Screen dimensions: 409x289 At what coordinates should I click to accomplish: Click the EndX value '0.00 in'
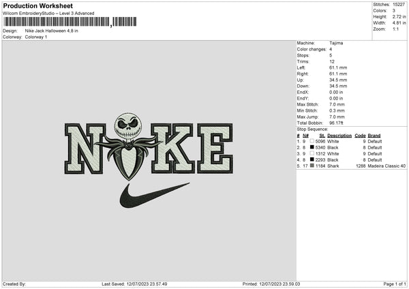[x=336, y=92]
